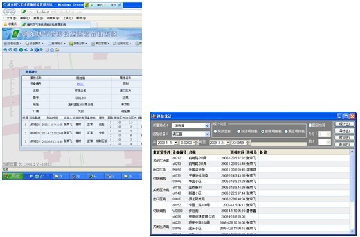Open the Windows Start menu

[13, 176]
